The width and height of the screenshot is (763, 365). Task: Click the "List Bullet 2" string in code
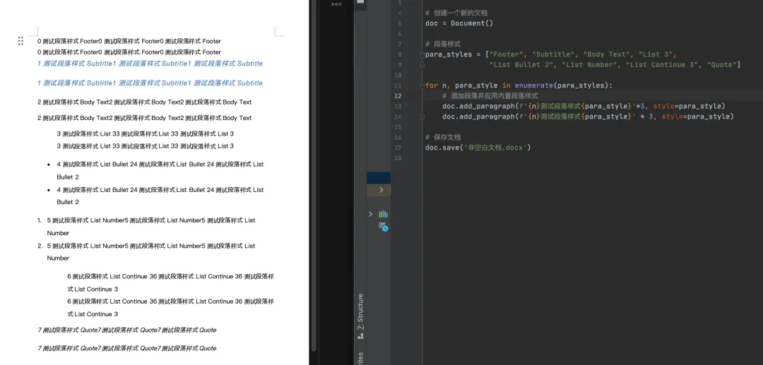coord(521,65)
